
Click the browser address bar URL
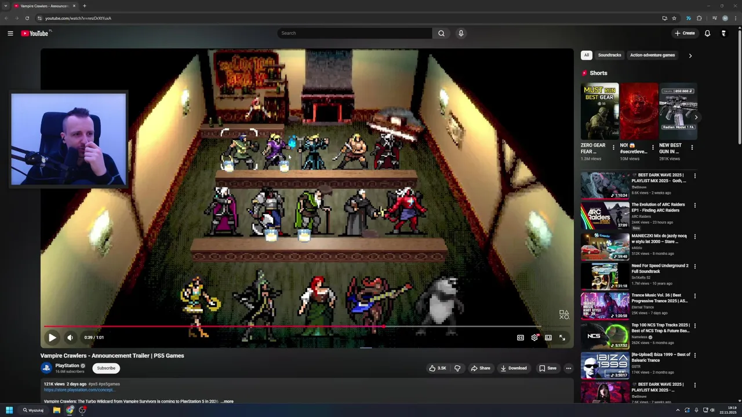[x=78, y=18]
